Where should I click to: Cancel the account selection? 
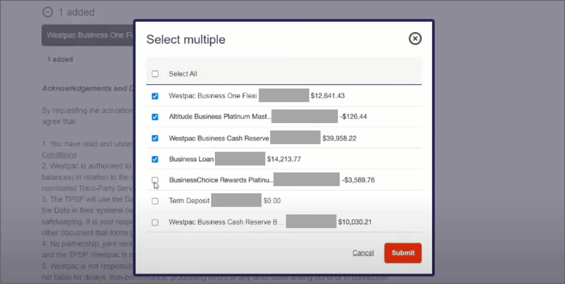[363, 253]
